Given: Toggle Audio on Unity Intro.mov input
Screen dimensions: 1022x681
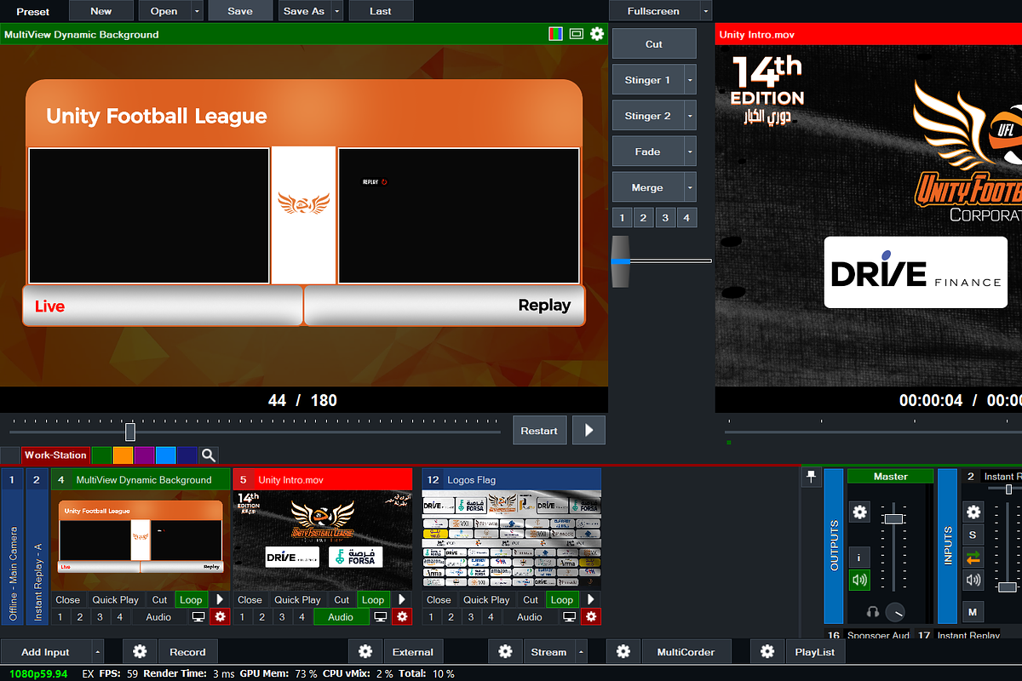Looking at the screenshot, I should tap(341, 617).
